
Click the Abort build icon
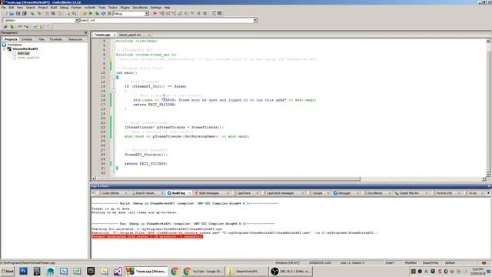pyautogui.click(x=109, y=14)
